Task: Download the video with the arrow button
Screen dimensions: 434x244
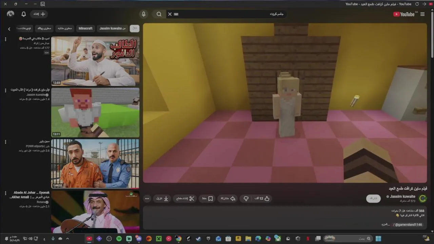Action: (162, 199)
